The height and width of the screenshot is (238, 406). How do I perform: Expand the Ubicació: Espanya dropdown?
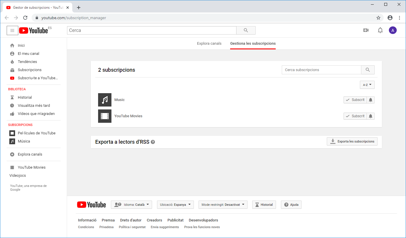tap(175, 205)
